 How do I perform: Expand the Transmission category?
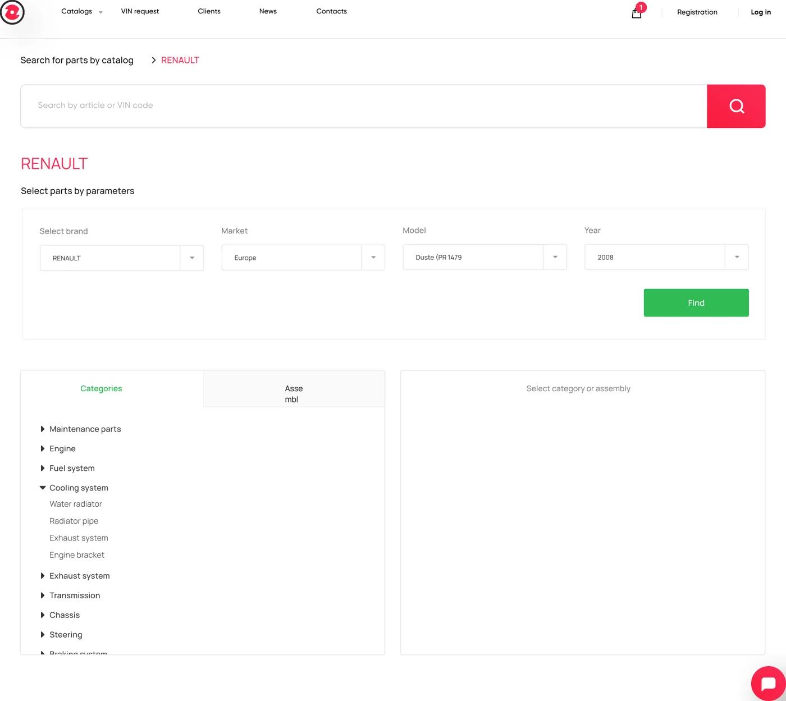click(x=70, y=595)
